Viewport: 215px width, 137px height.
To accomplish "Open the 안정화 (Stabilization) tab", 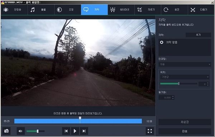I will pos(14,10).
